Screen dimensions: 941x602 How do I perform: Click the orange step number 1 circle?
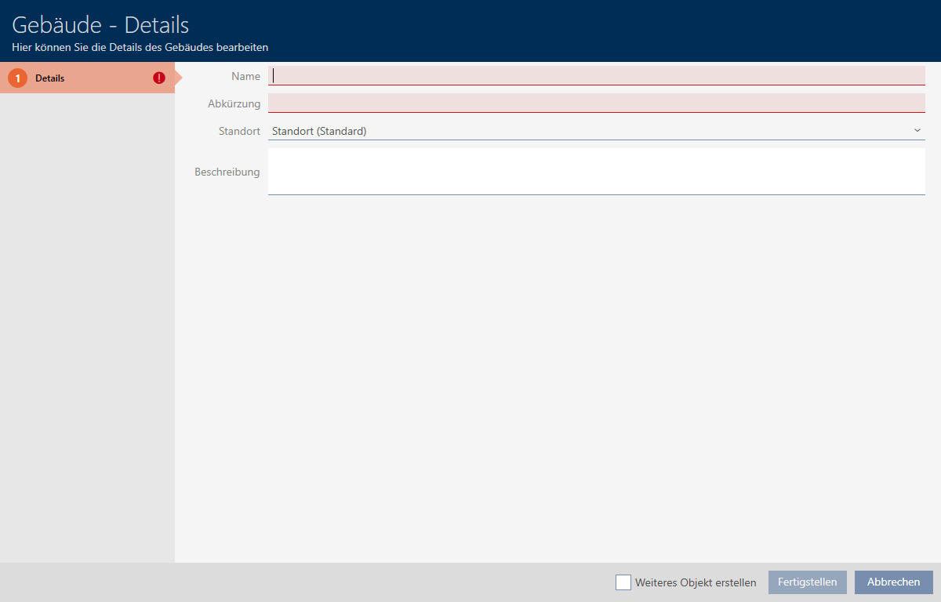click(17, 78)
